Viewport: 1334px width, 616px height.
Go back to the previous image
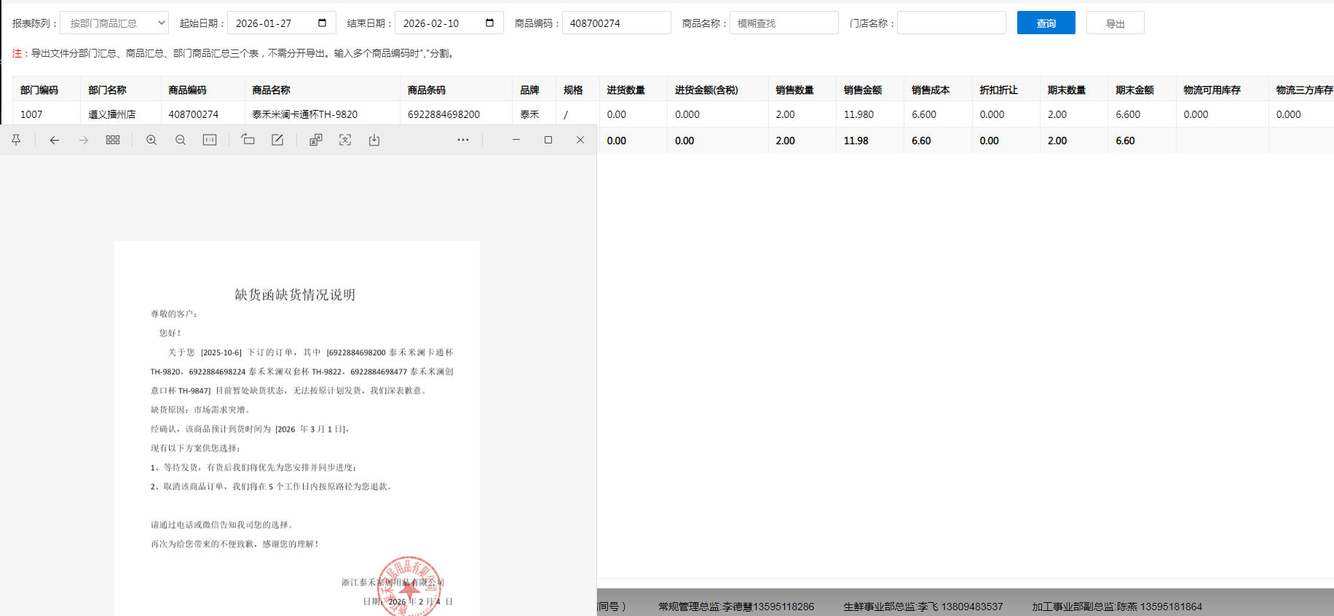coord(54,140)
